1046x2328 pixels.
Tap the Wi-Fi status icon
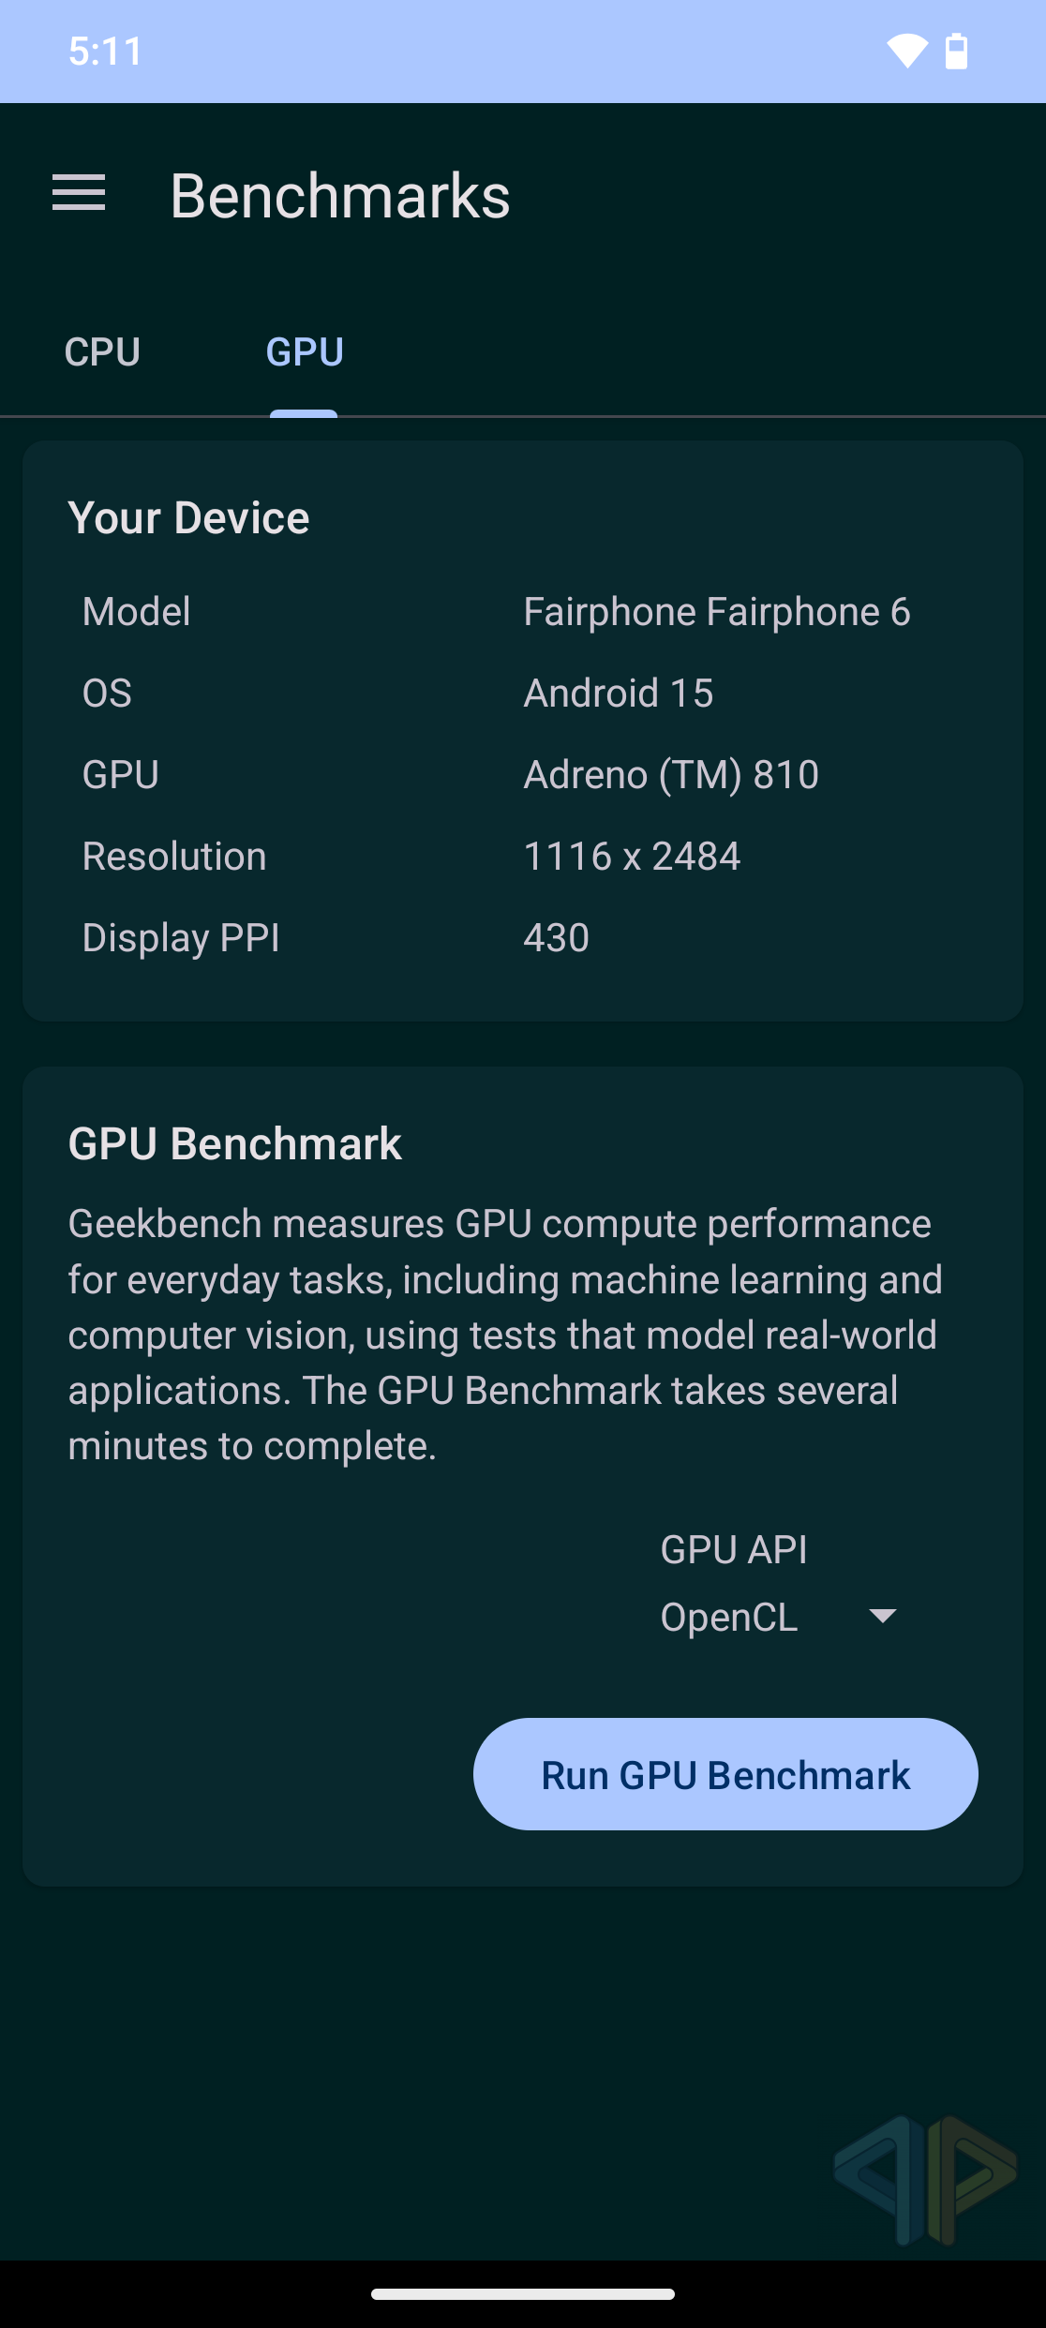(x=906, y=51)
